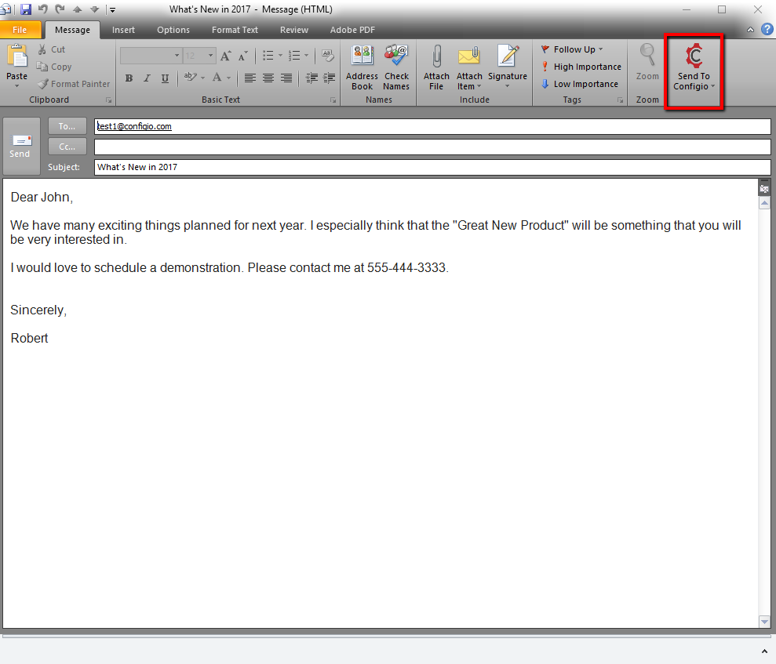
Task: Switch to the Insert tab
Action: point(123,30)
